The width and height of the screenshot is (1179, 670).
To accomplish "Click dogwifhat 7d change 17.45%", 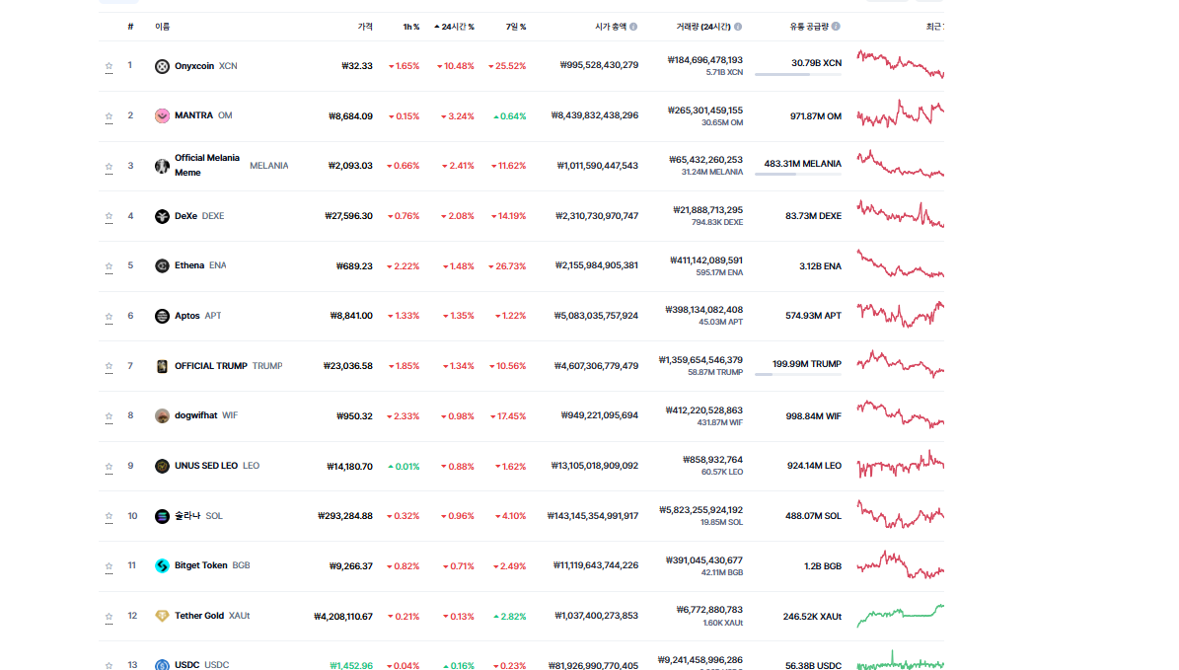I will coord(508,416).
